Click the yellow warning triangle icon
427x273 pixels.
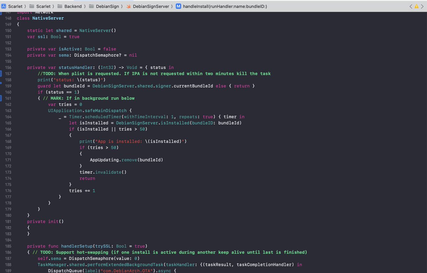pyautogui.click(x=417, y=6)
